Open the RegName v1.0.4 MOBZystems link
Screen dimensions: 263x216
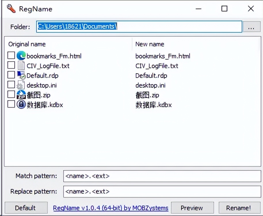[x=110, y=208]
